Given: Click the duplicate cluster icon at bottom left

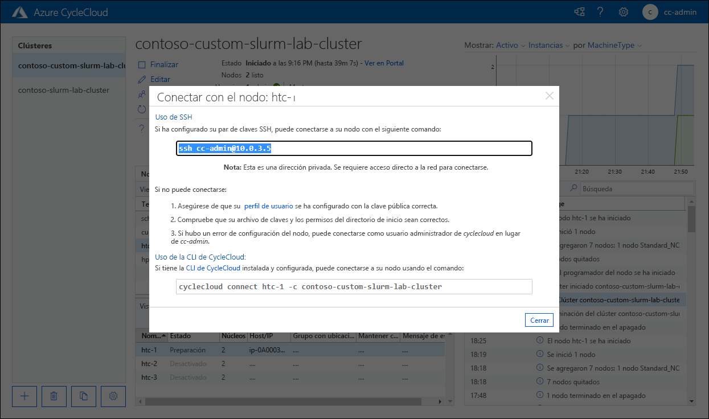Looking at the screenshot, I should [83, 396].
